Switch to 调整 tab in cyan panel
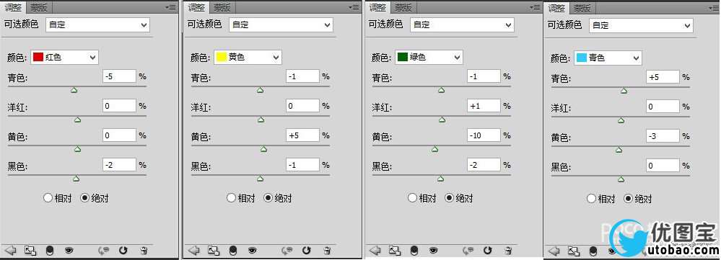The width and height of the screenshot is (721, 260). coord(556,8)
